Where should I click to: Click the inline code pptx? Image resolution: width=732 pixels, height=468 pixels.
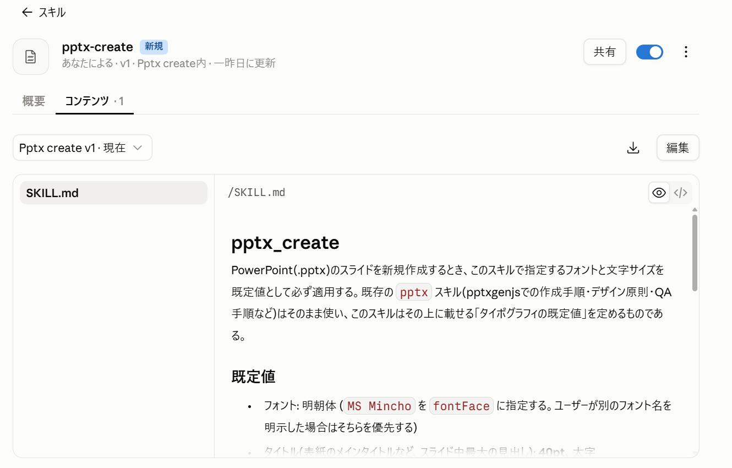[414, 292]
